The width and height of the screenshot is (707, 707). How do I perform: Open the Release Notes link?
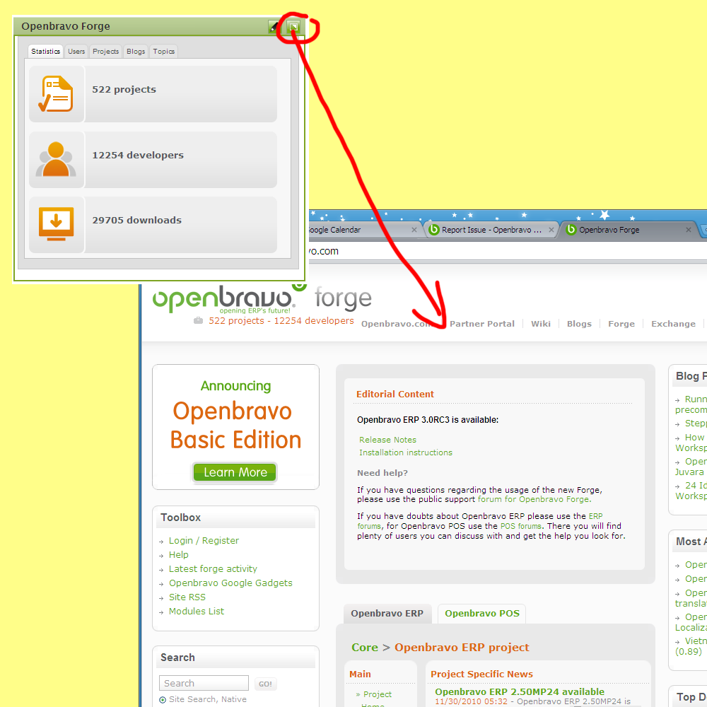click(x=387, y=440)
